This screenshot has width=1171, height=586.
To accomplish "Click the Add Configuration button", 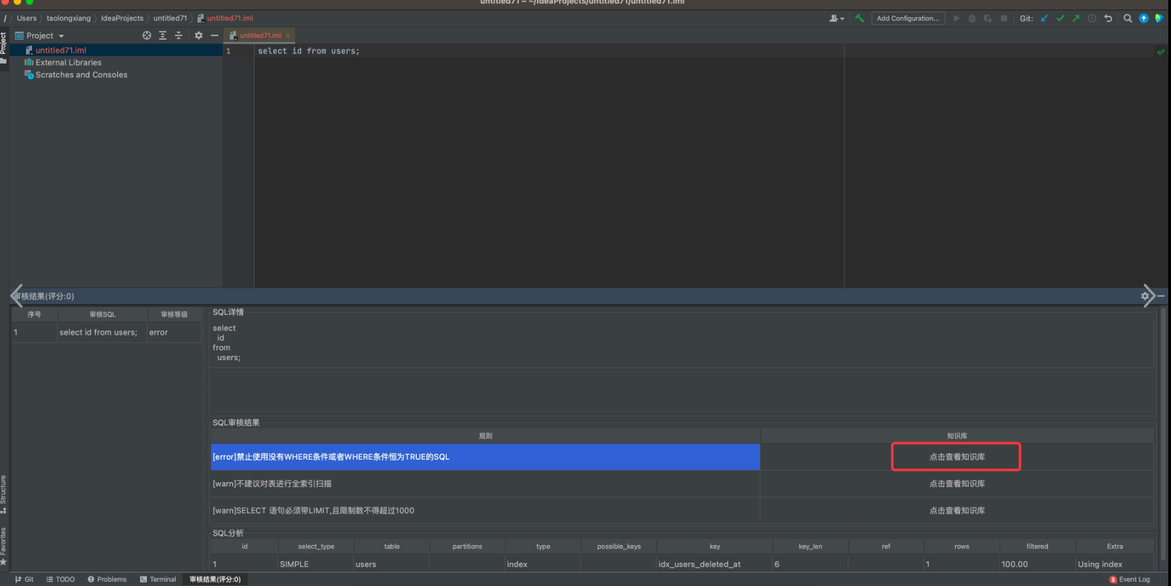I will [x=908, y=18].
